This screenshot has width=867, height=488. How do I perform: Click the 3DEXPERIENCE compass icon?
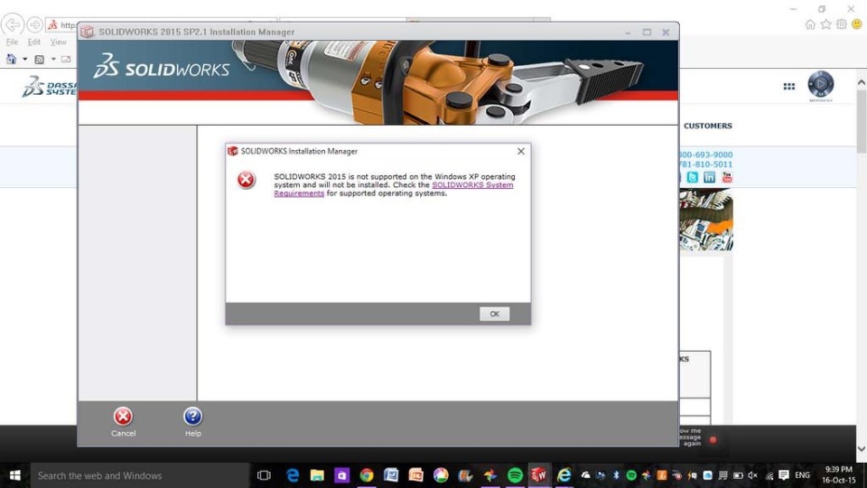coord(821,84)
